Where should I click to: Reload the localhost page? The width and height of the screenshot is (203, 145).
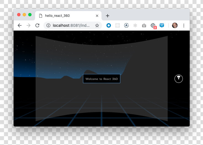click(37, 25)
